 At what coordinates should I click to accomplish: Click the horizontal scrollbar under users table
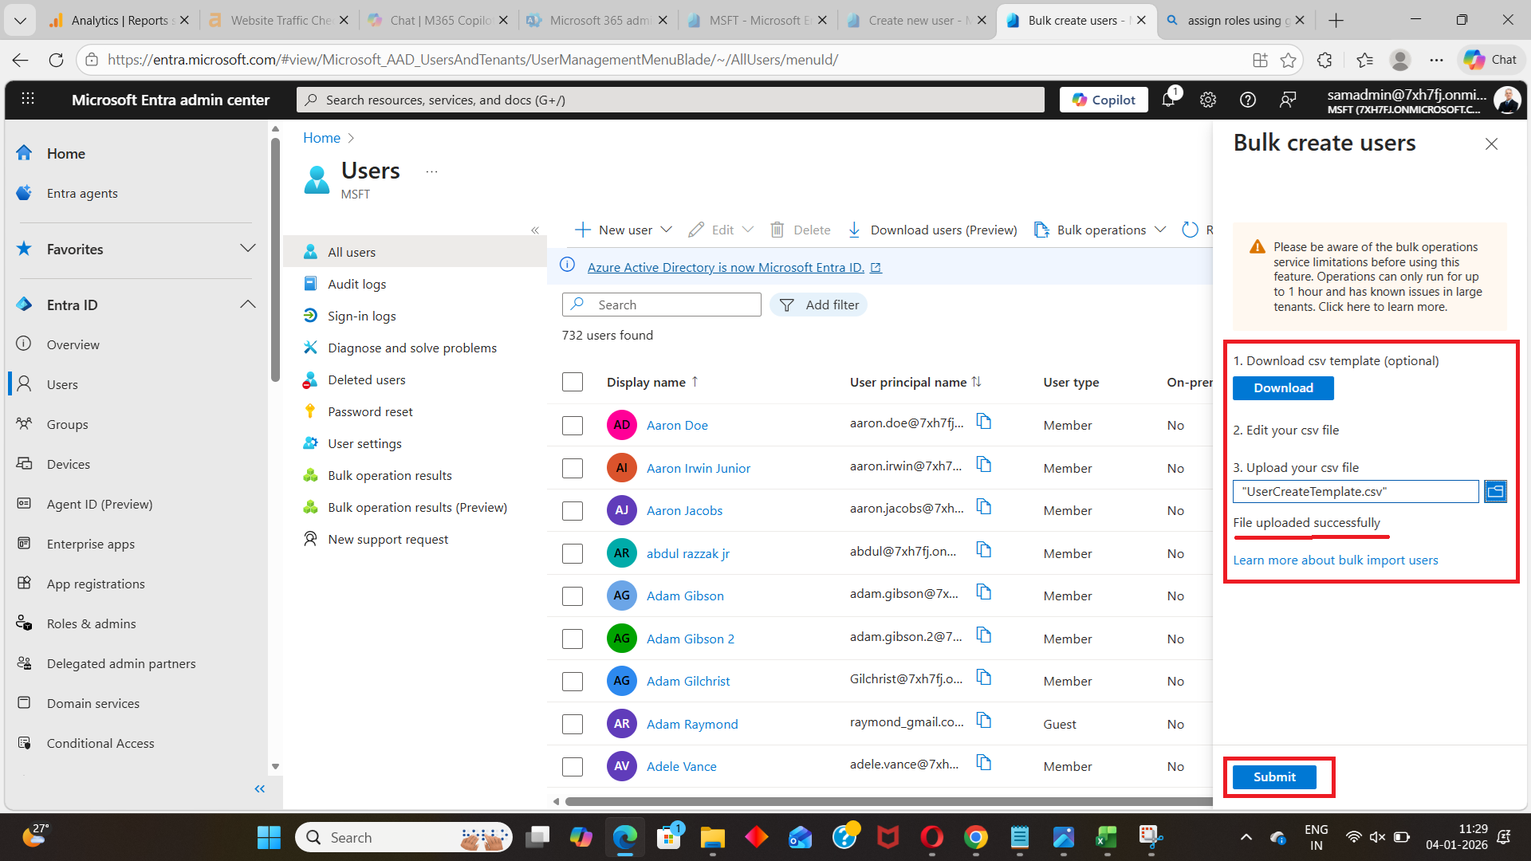[877, 801]
